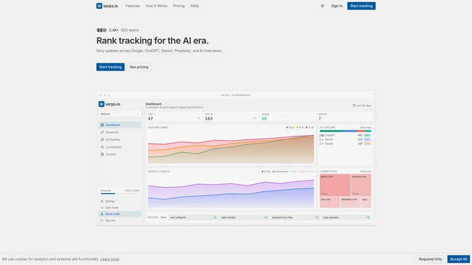Click the AI Citations share color bar

345,131
